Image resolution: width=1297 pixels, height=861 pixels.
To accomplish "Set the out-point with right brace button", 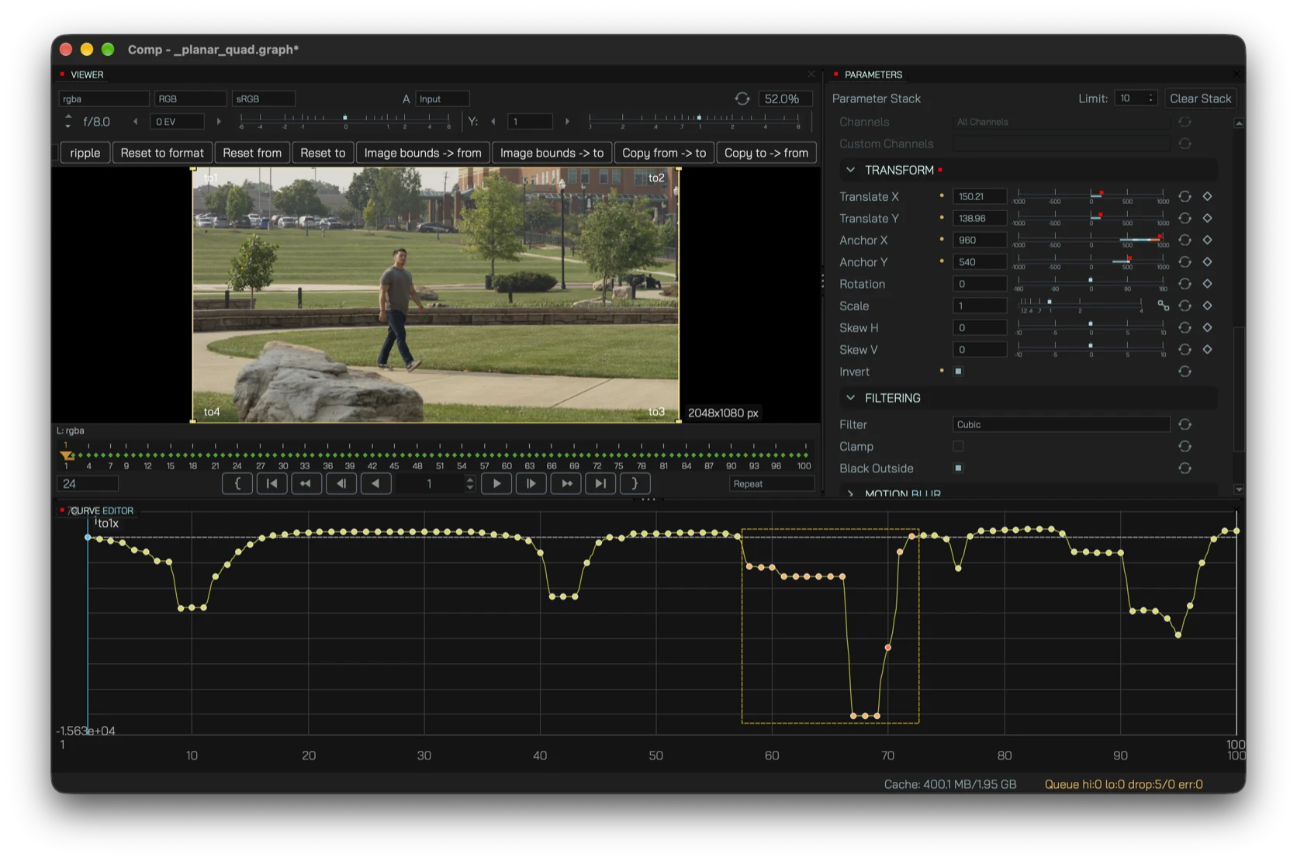I will coord(635,483).
